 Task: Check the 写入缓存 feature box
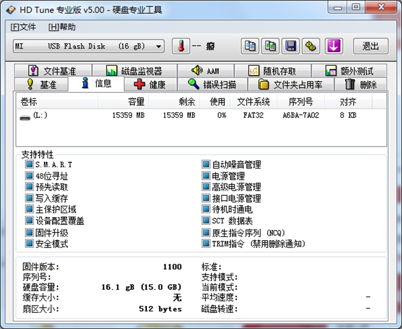click(30, 198)
